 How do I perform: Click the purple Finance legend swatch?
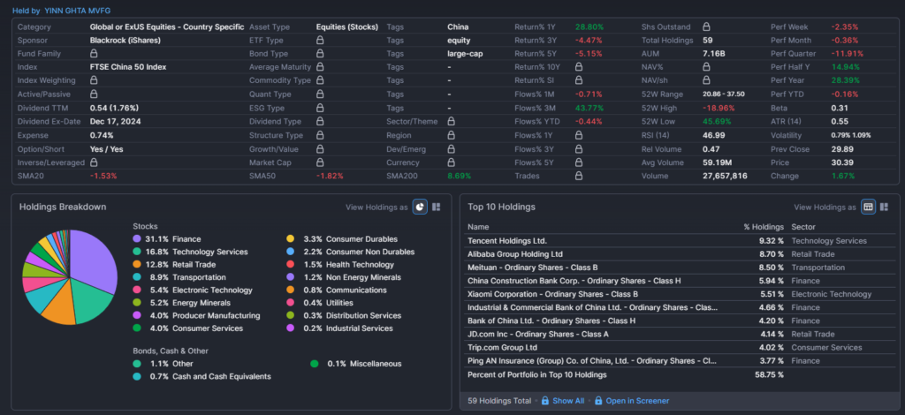(x=137, y=239)
